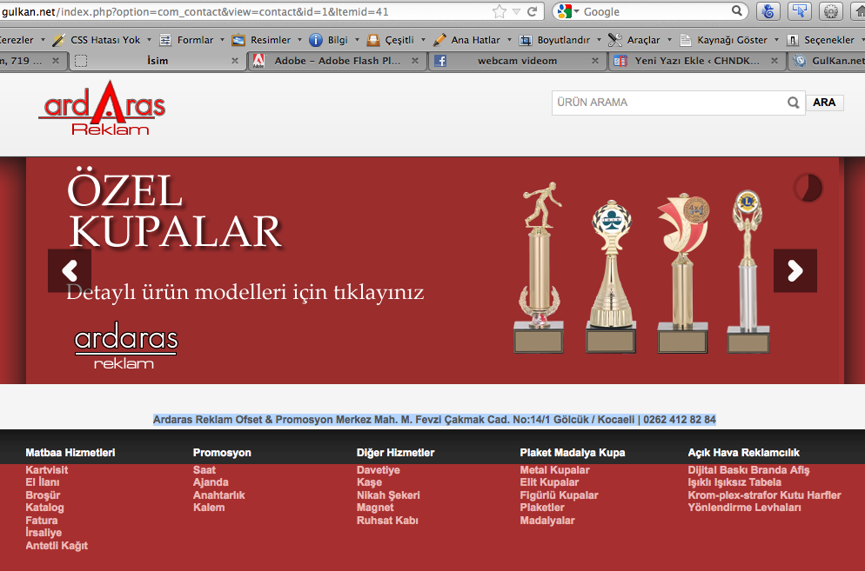
Task: Expand the Çeşitli dropdown arrow
Action: point(423,40)
